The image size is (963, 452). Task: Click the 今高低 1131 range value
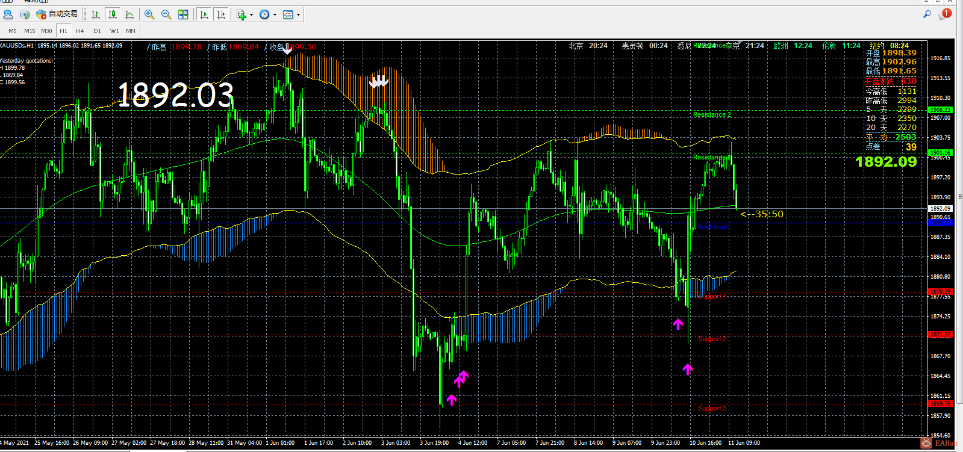point(891,91)
